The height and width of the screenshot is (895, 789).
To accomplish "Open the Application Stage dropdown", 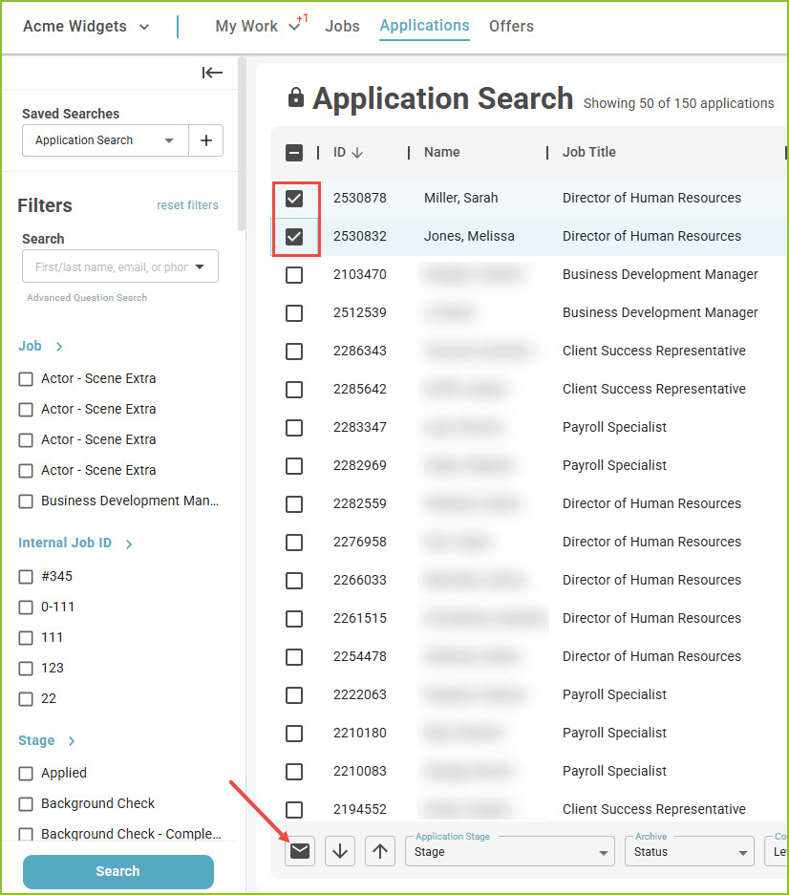I will pyautogui.click(x=510, y=852).
